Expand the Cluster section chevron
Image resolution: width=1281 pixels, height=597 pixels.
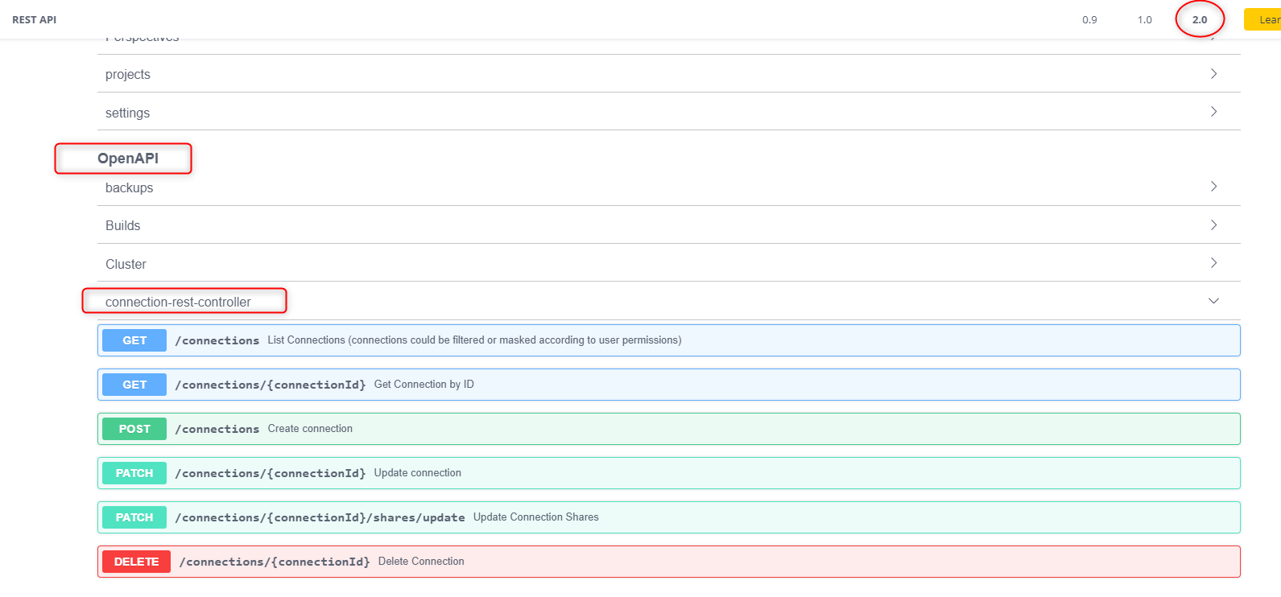coord(1213,263)
